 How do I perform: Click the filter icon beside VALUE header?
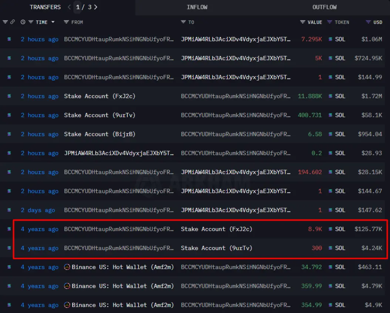(303, 22)
